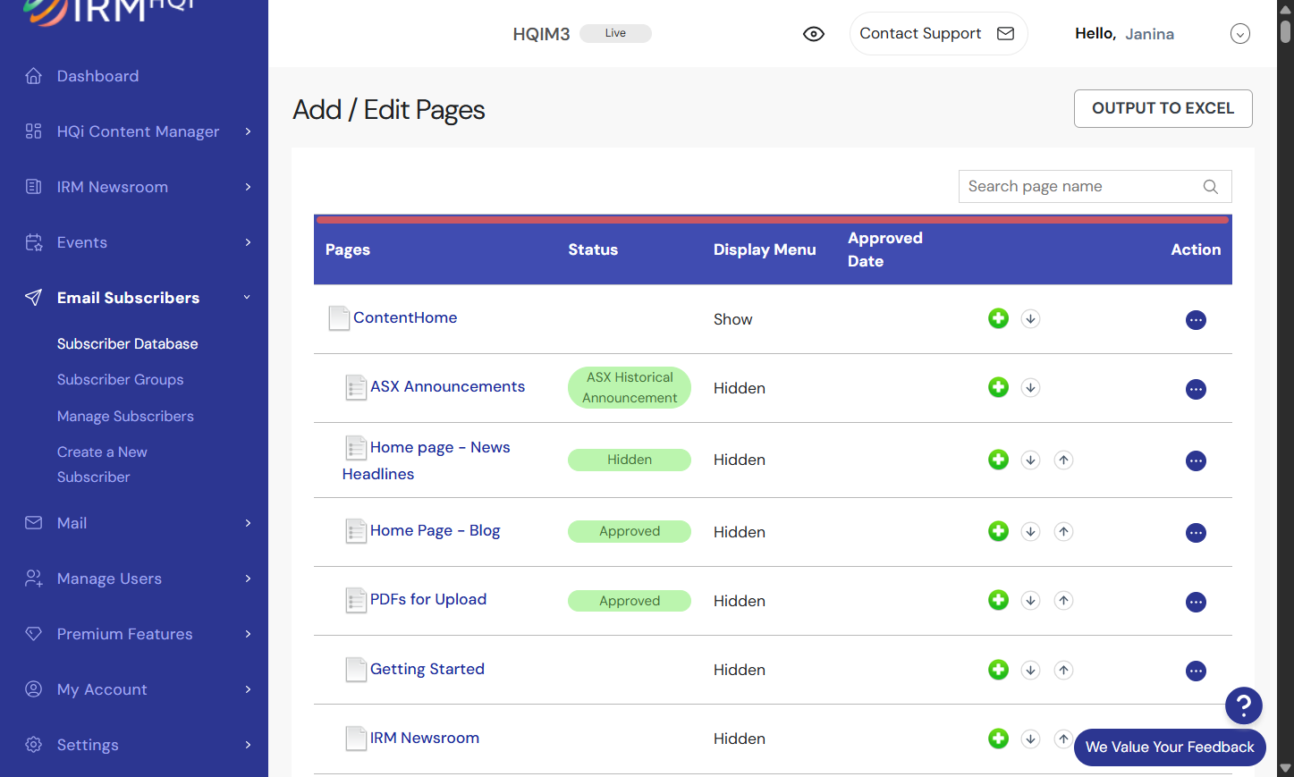The width and height of the screenshot is (1294, 777).
Task: Click the Live status badge
Action: point(615,33)
